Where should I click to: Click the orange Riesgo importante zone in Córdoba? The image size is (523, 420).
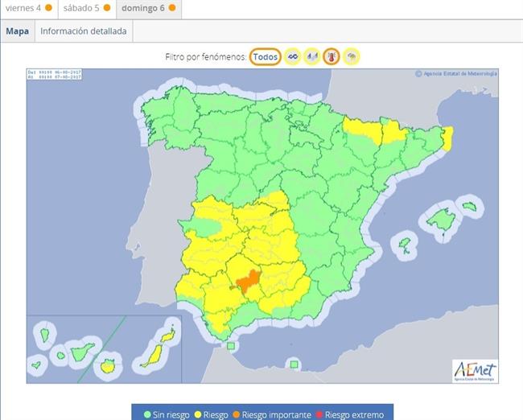(248, 281)
